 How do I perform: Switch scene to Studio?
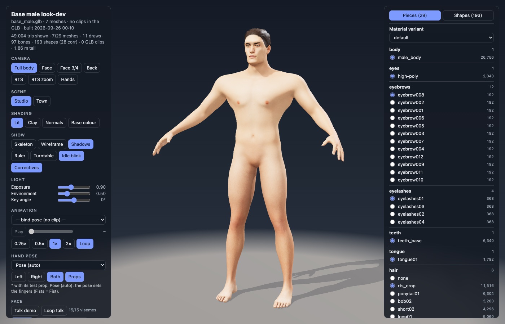coord(21,101)
